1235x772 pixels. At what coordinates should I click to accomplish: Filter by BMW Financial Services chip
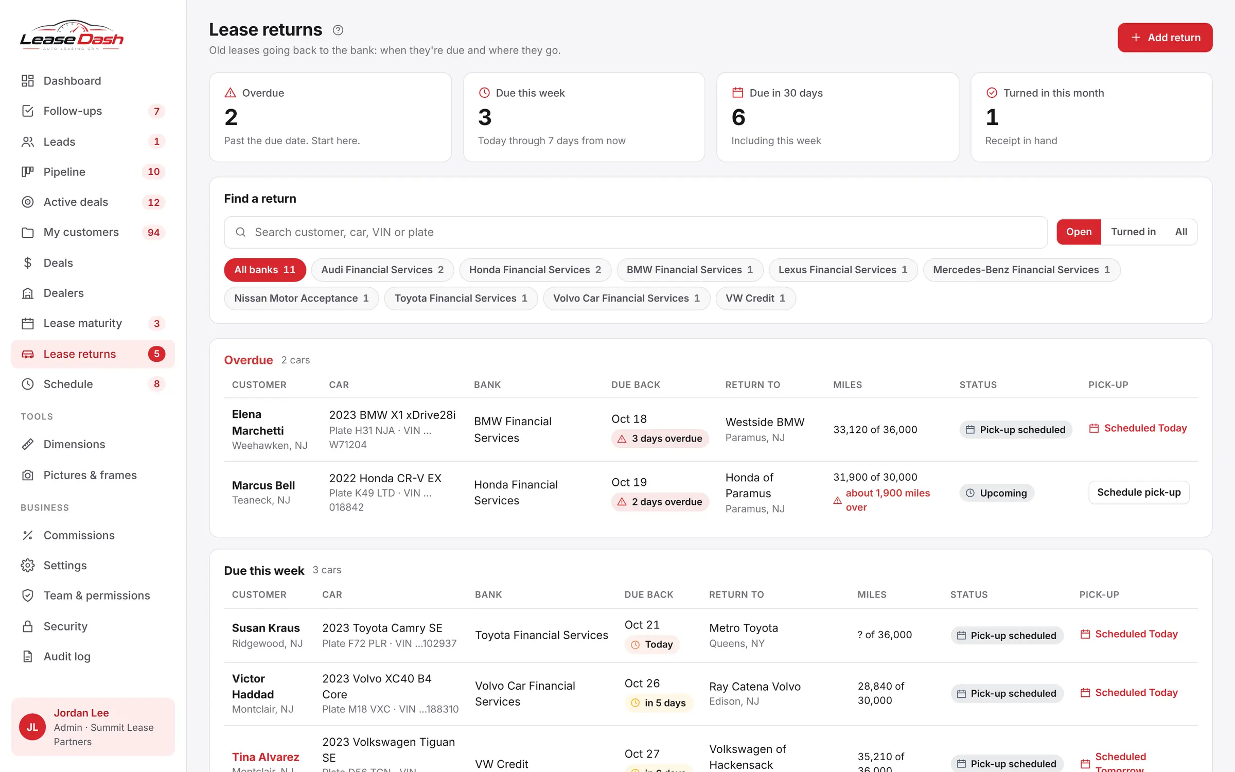690,270
